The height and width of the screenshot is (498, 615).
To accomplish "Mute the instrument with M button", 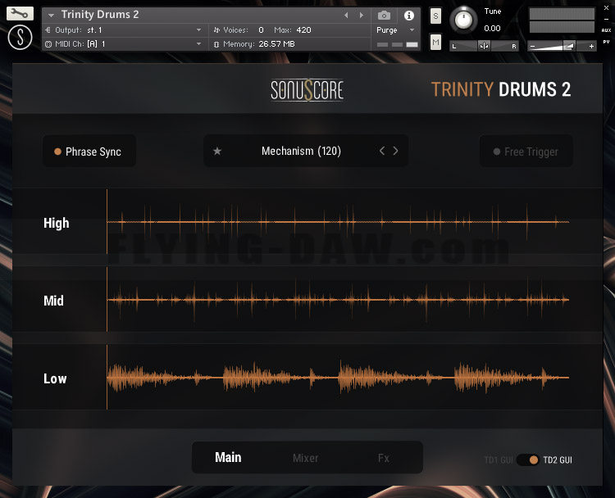I will (435, 42).
